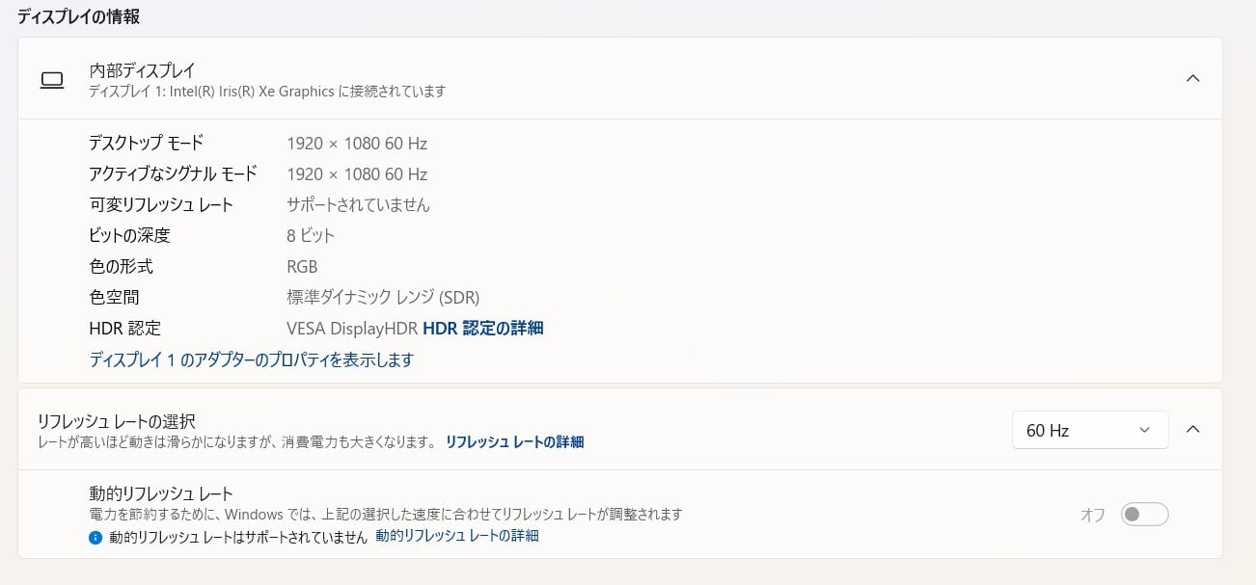The image size is (1256, 585).
Task: Click the デスクトップ モード resolution value
Action: pos(356,144)
